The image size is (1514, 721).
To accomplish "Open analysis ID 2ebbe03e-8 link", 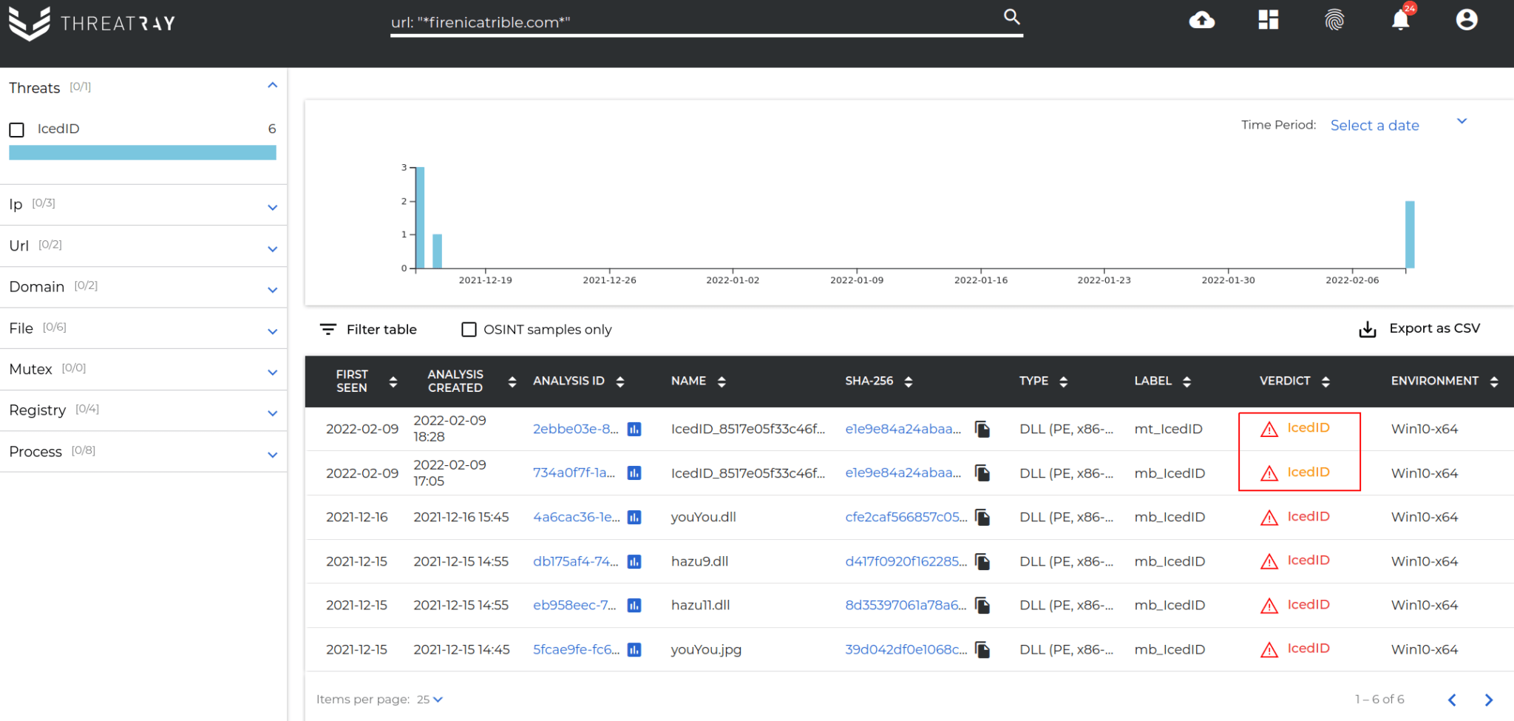I will tap(576, 429).
